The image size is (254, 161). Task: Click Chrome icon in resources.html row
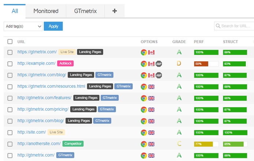tap(144, 87)
